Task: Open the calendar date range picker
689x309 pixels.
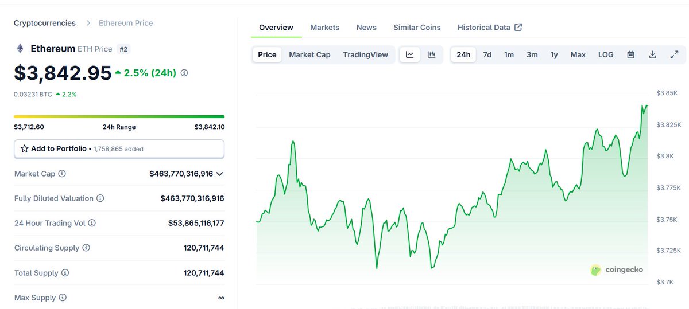Action: tap(631, 54)
